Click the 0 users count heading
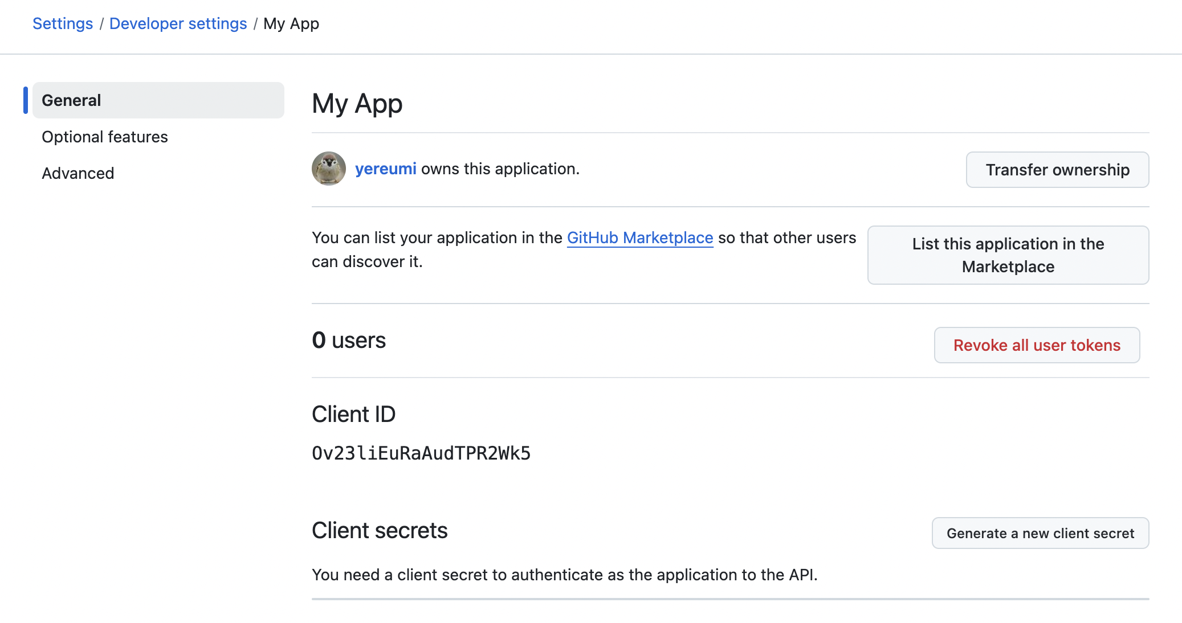This screenshot has width=1182, height=623. 349,341
